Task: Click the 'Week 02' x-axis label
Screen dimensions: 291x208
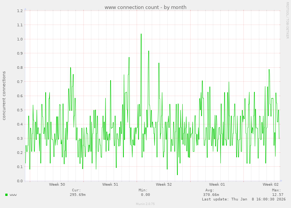Action: point(271,185)
